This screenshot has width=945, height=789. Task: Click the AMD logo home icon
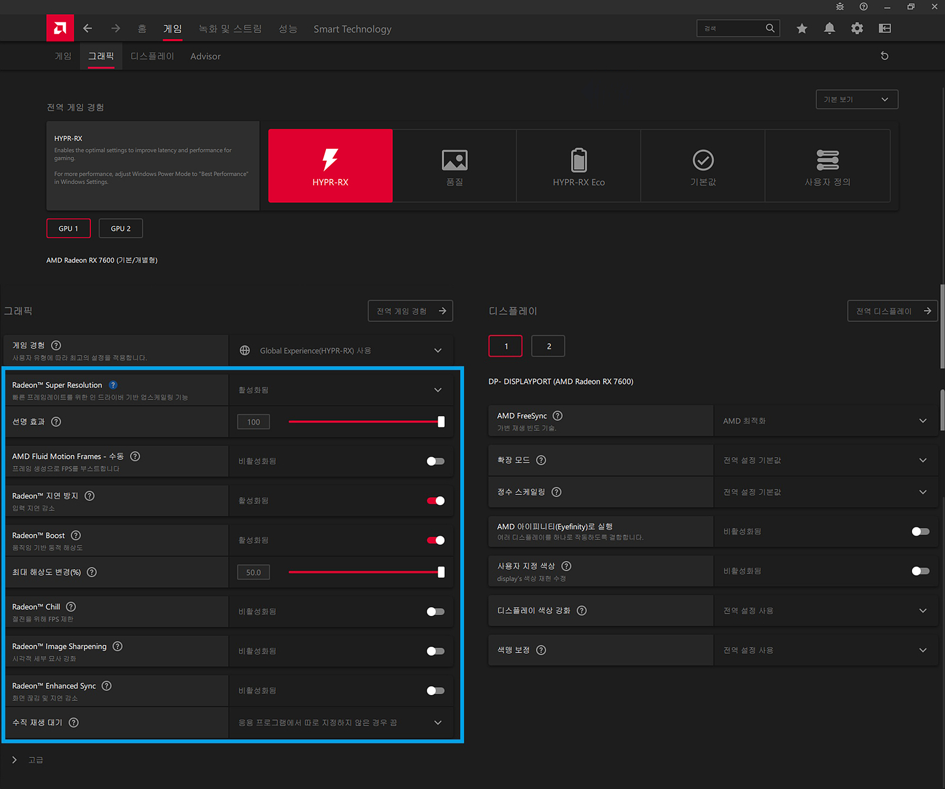click(60, 28)
